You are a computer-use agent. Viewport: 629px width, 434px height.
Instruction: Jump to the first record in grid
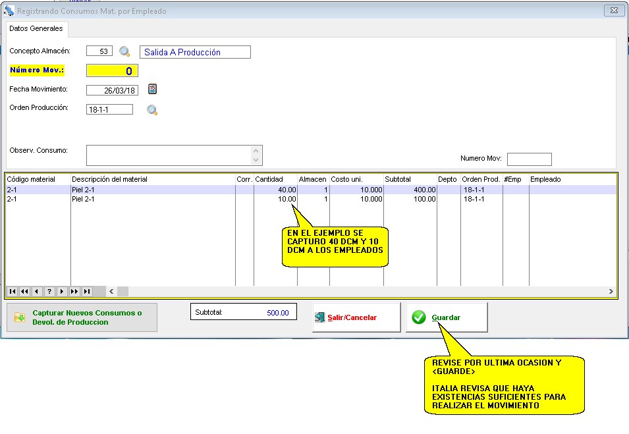tap(13, 291)
